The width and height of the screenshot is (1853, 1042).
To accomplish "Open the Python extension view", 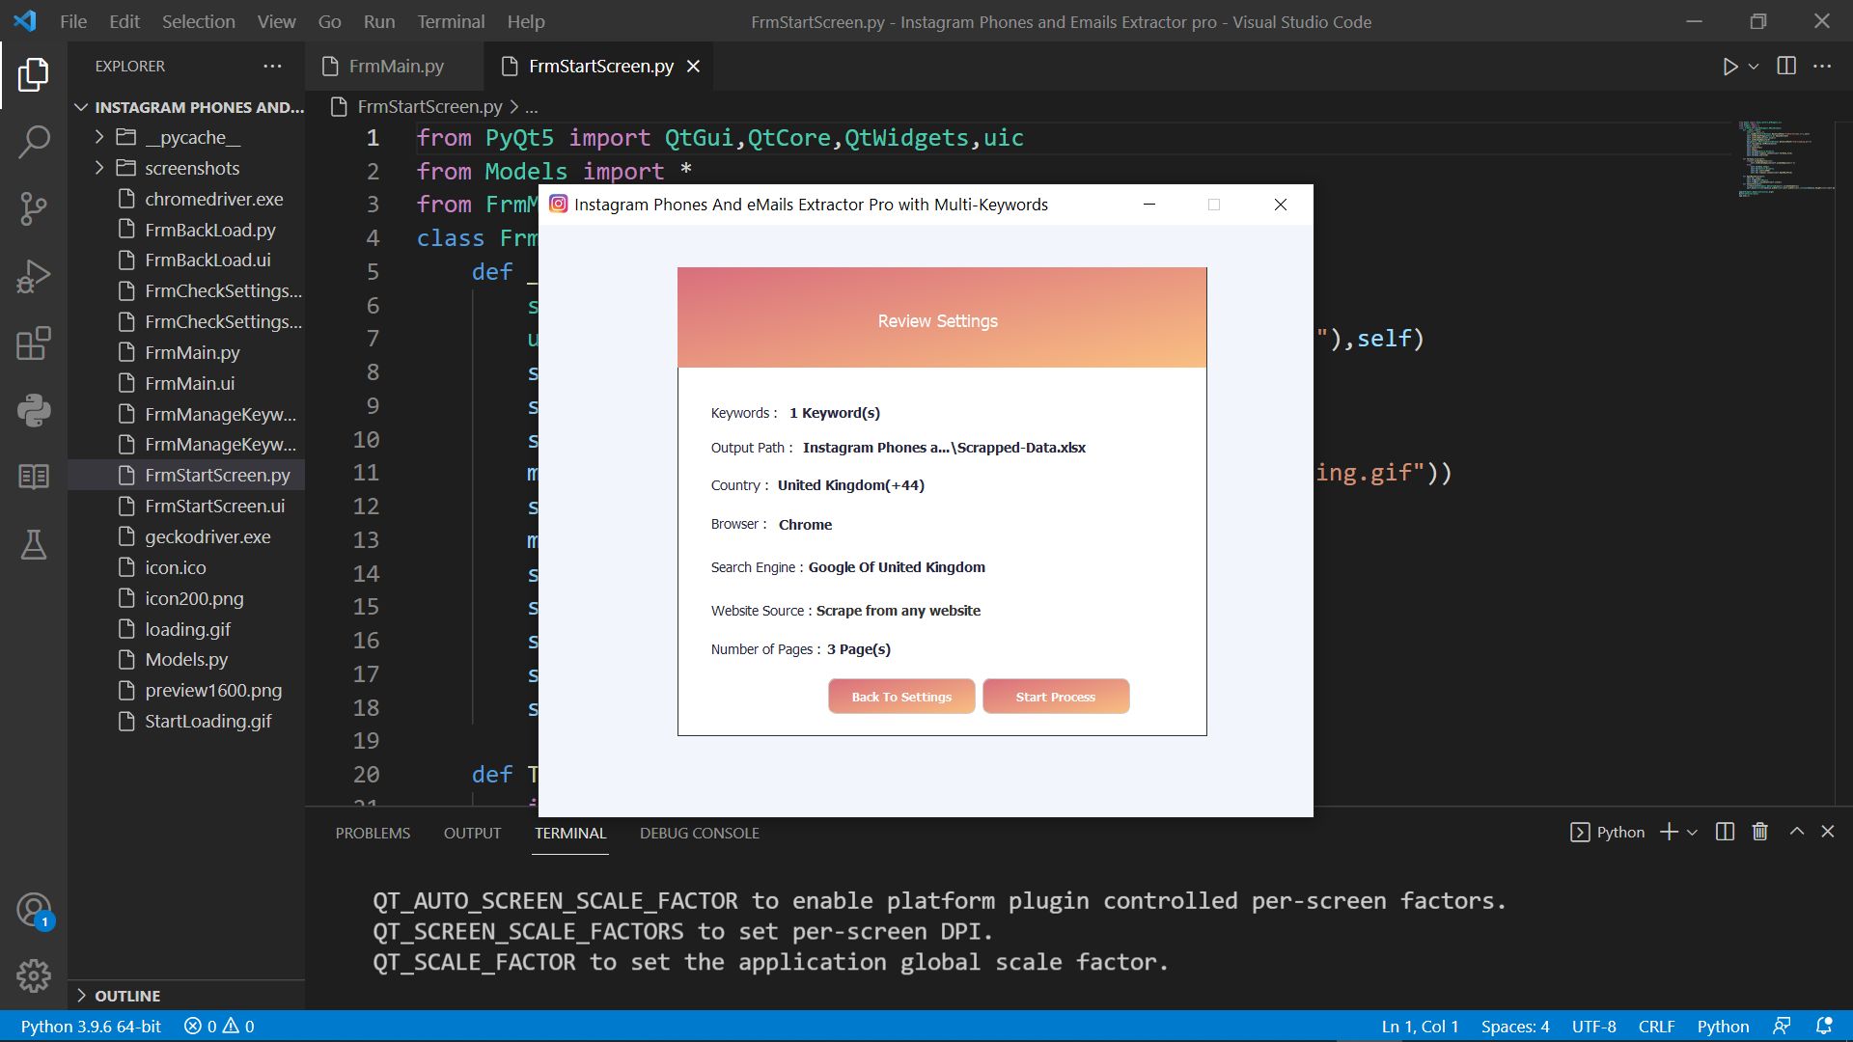I will (x=34, y=410).
